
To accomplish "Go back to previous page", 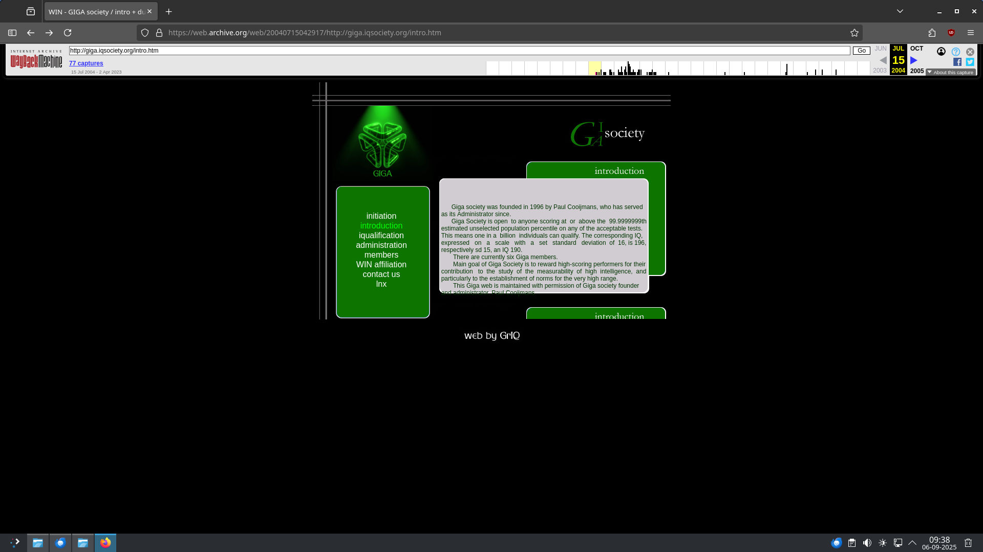I will point(31,33).
